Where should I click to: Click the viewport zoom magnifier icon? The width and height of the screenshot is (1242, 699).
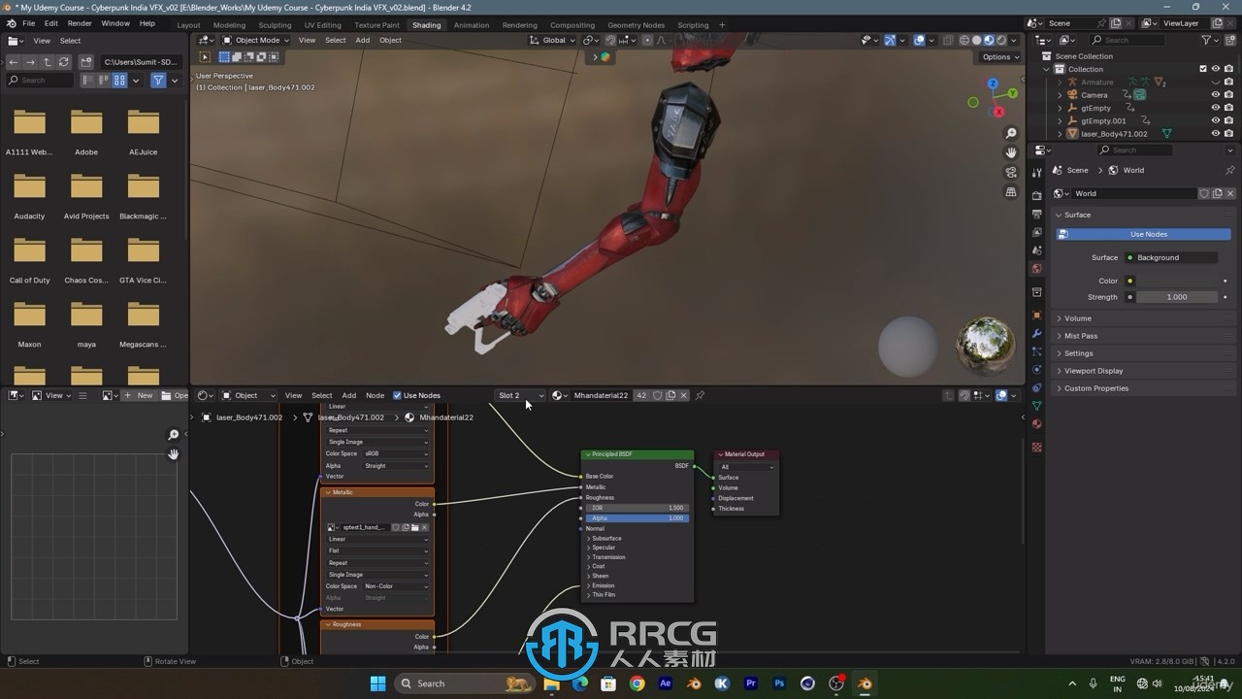(x=1011, y=134)
